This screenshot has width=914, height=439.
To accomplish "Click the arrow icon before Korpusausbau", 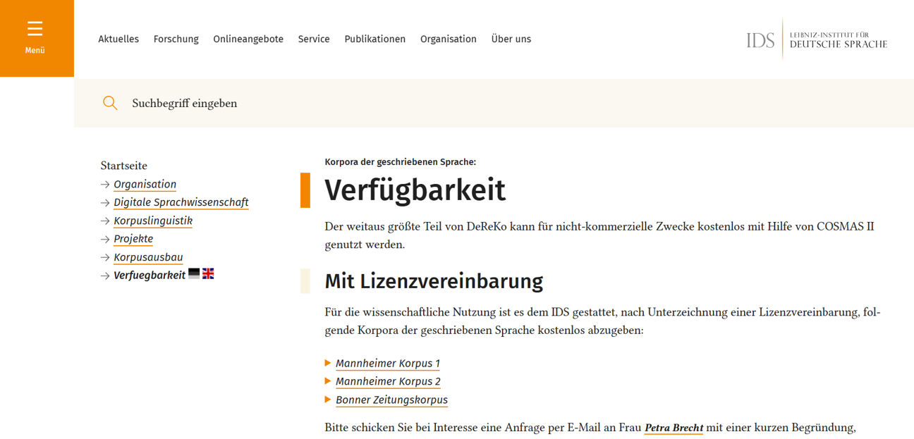I will coord(104,257).
